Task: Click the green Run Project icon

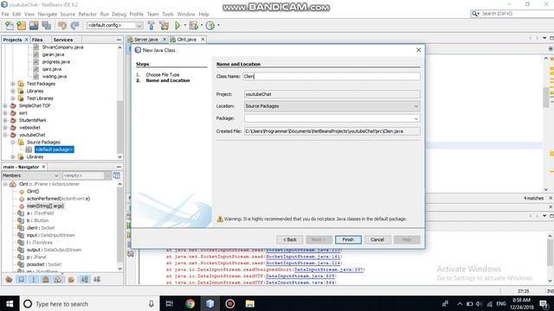Action: [177, 25]
